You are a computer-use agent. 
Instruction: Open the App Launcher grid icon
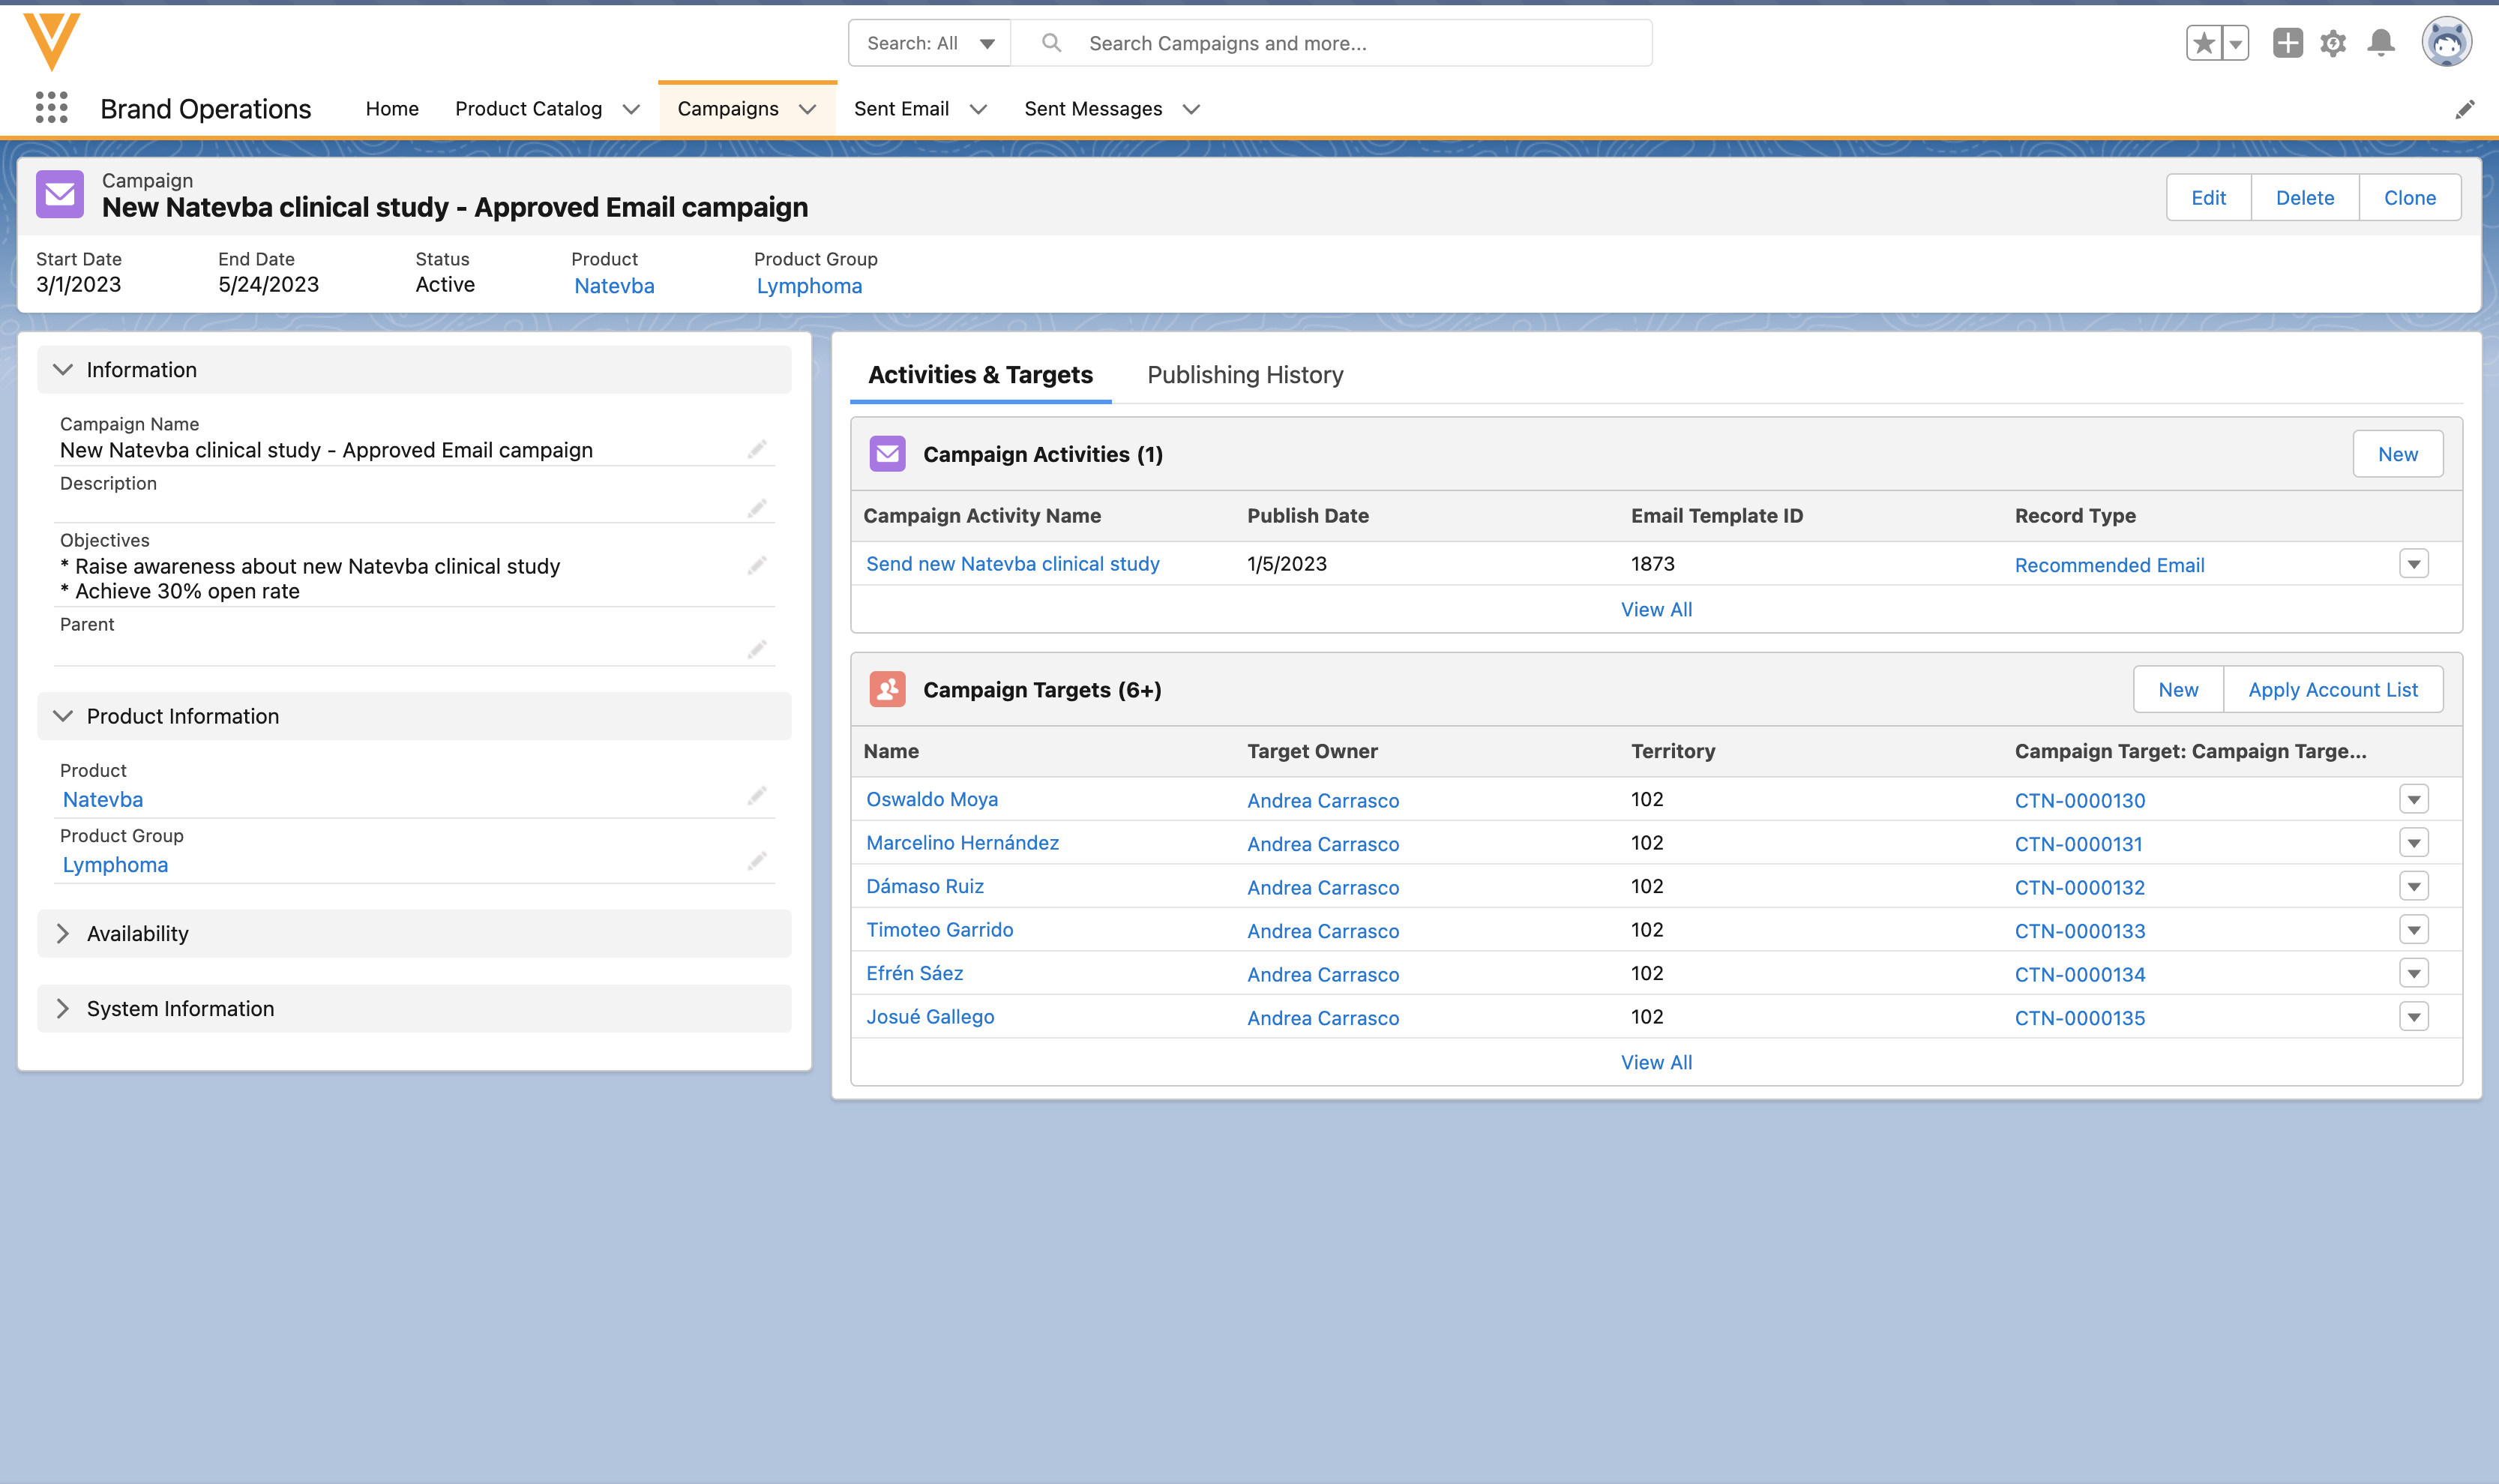tap(51, 107)
